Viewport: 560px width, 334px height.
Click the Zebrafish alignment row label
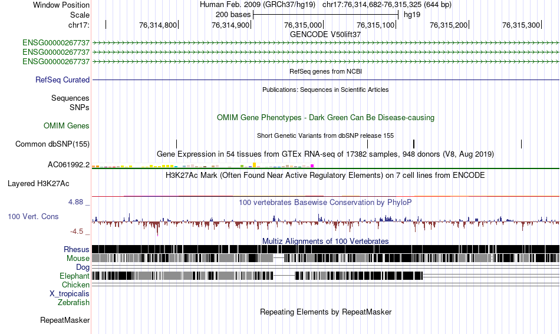pos(74,302)
